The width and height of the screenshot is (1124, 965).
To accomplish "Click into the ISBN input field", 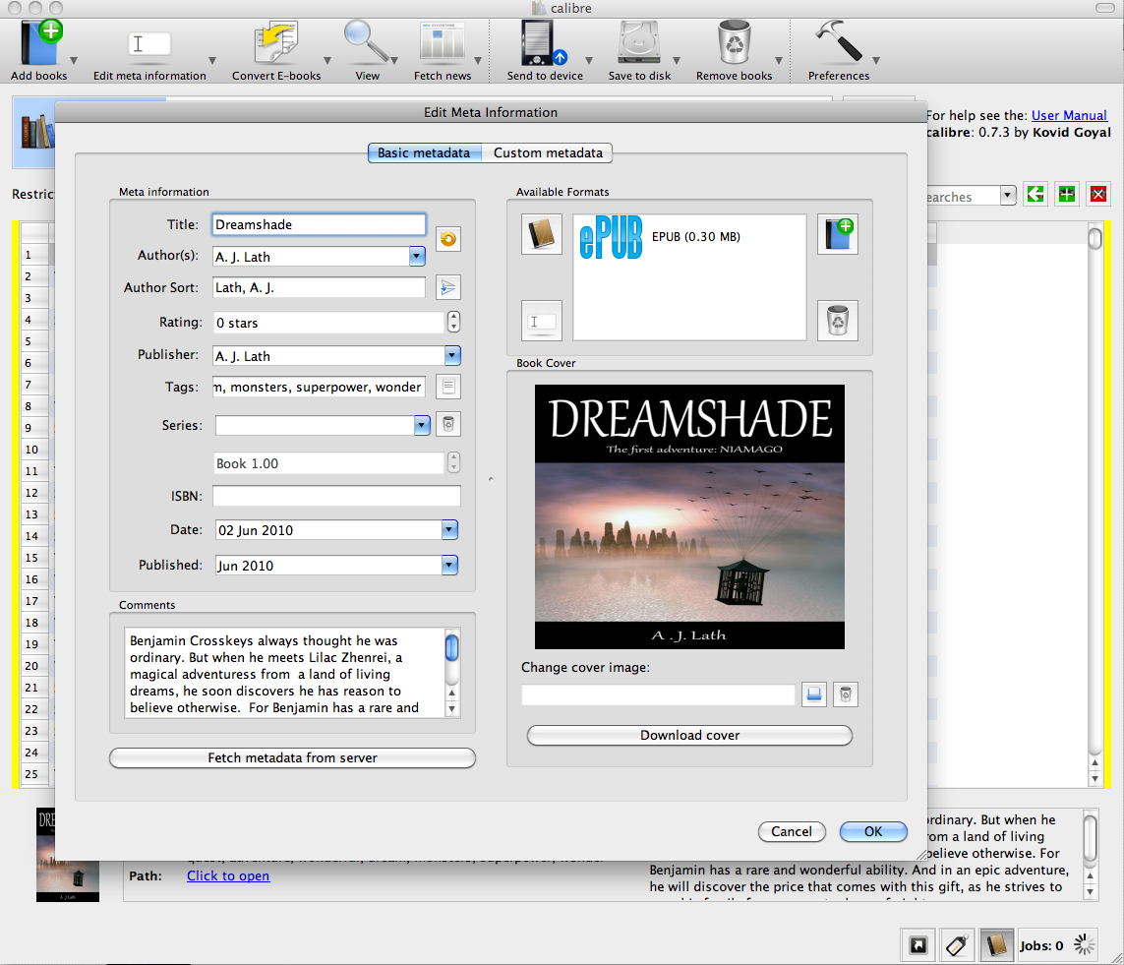I will point(336,496).
